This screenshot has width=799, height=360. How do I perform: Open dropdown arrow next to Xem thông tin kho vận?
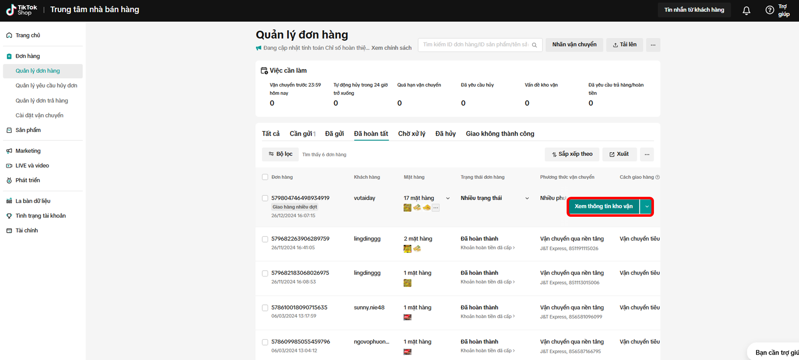click(x=646, y=206)
